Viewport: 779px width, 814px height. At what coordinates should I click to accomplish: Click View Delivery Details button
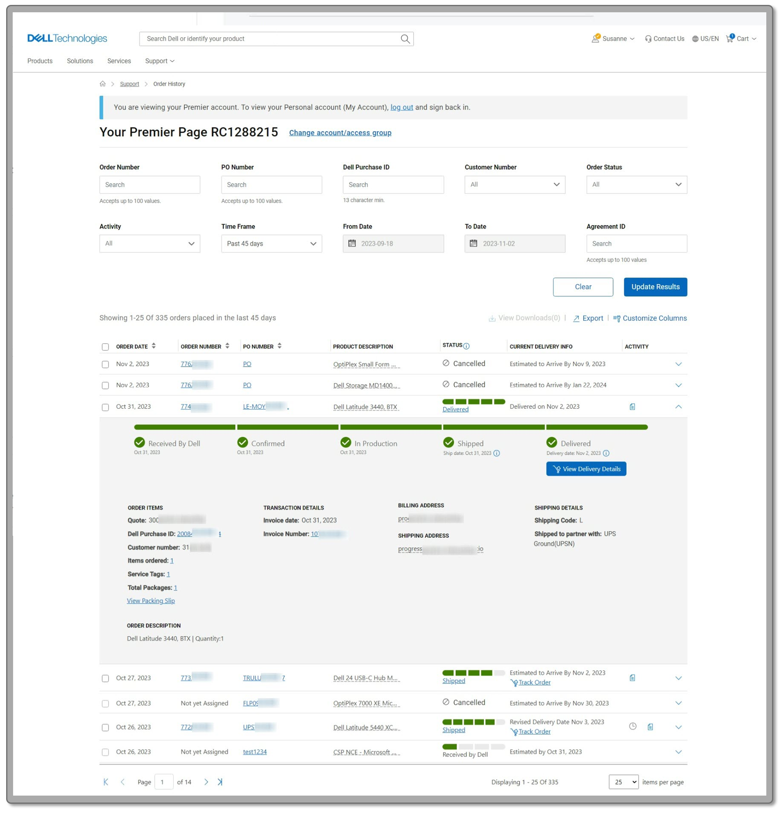[x=586, y=469]
